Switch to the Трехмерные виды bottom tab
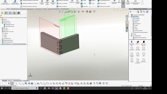Image resolution: width=167 pixels, height=94 pixels. 17,81
